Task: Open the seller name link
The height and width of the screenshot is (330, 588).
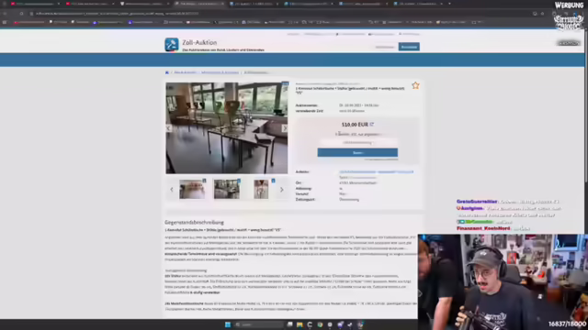Action: pyautogui.click(x=376, y=172)
